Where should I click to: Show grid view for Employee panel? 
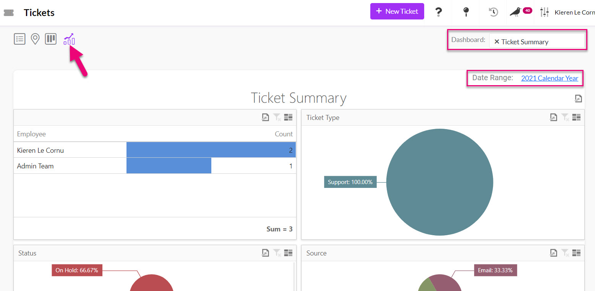[x=289, y=118]
